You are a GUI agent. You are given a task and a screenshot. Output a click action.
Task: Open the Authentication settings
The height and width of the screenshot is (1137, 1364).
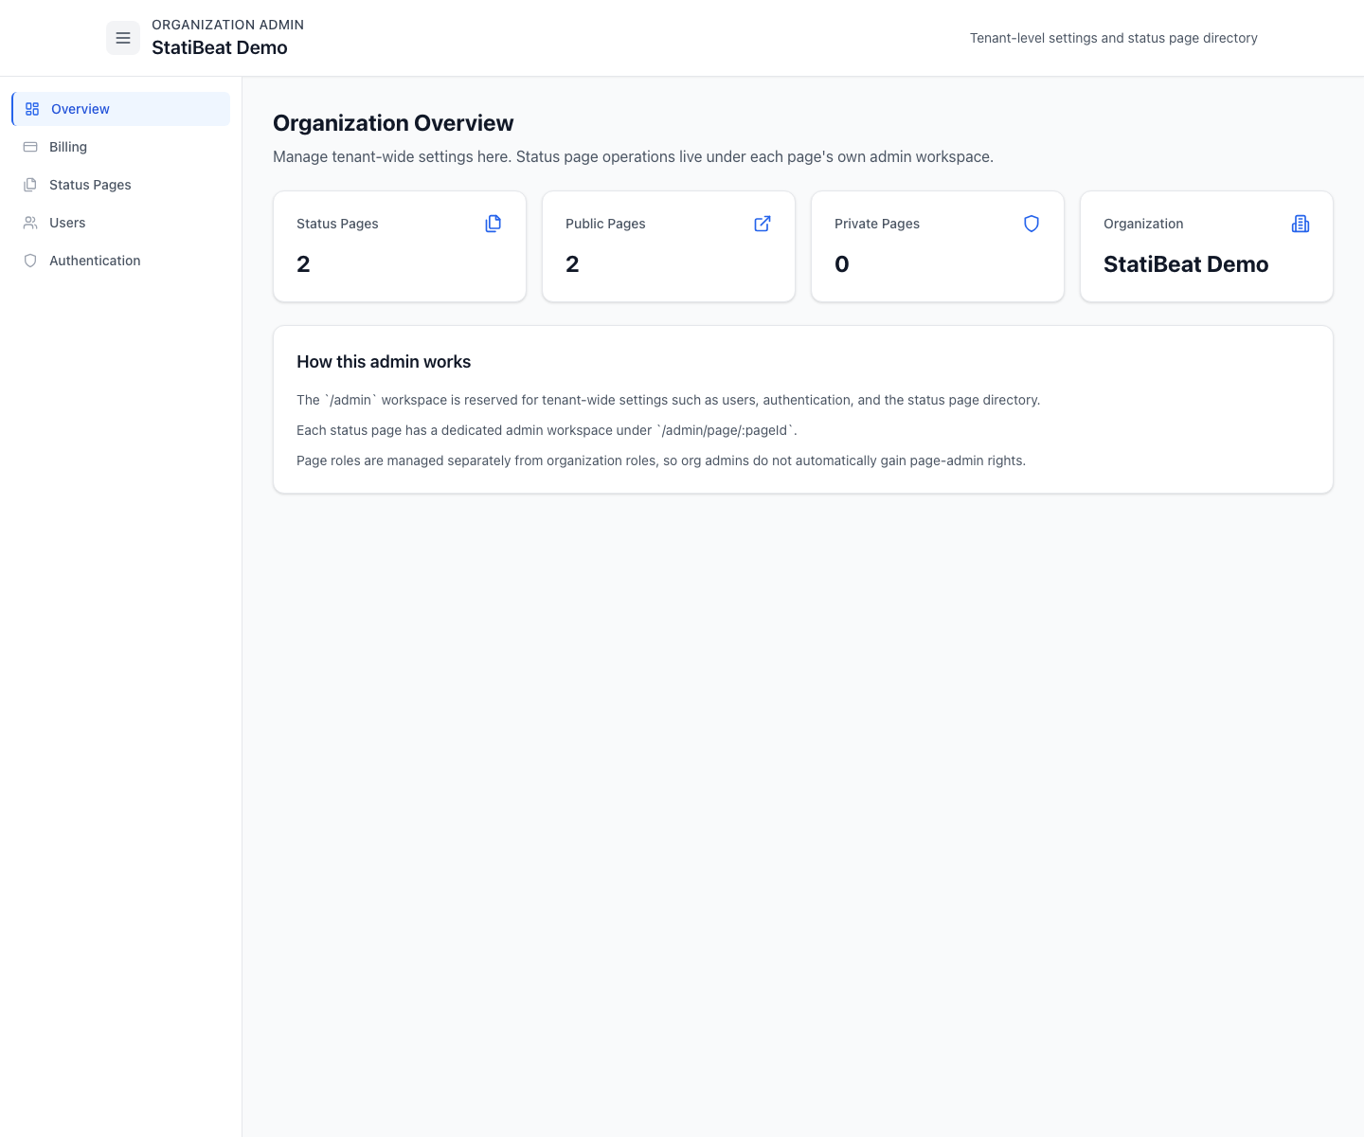click(95, 260)
